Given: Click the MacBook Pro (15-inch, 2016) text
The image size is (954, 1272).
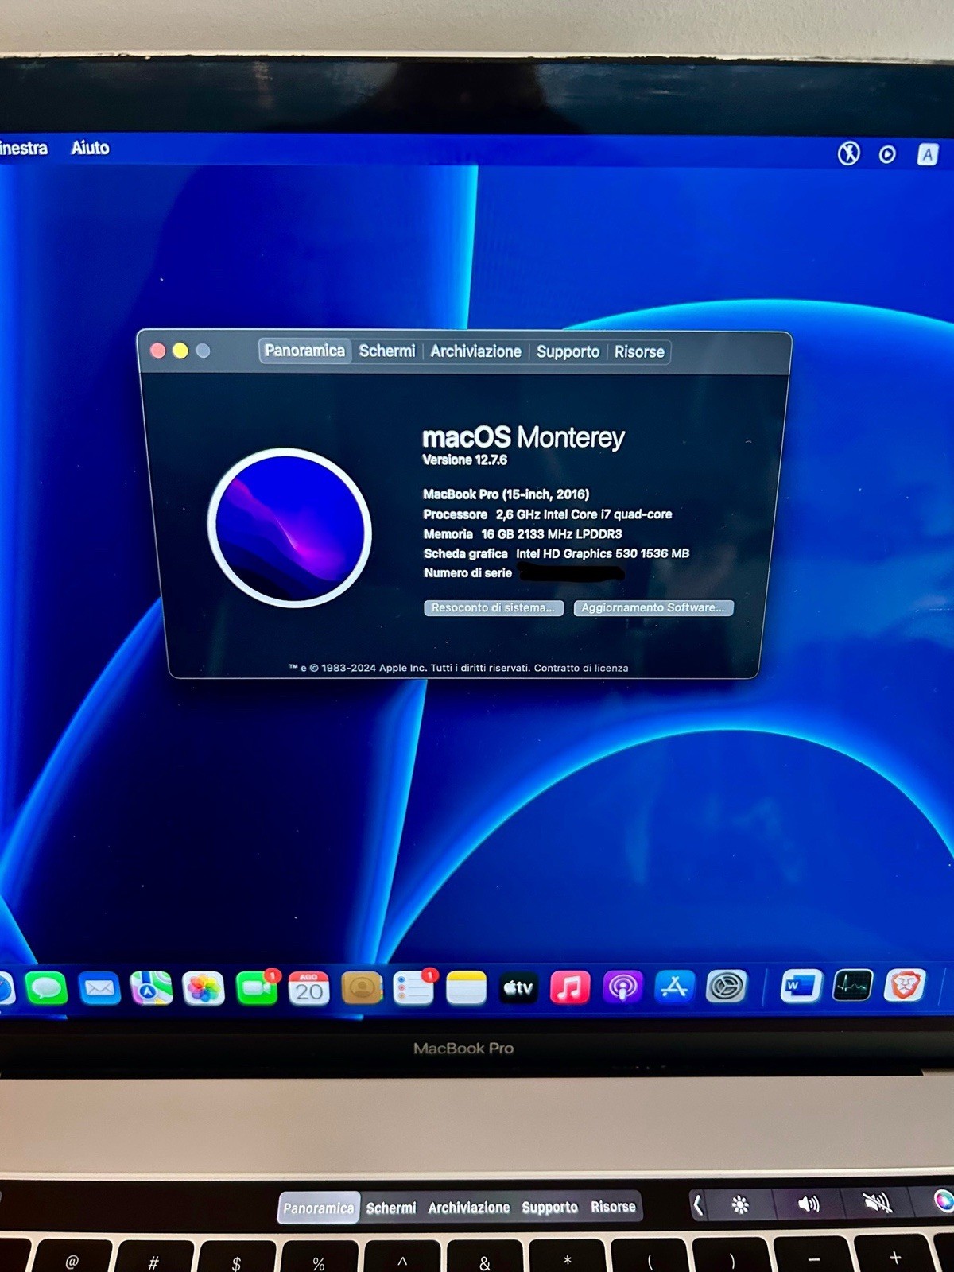Looking at the screenshot, I should (506, 494).
